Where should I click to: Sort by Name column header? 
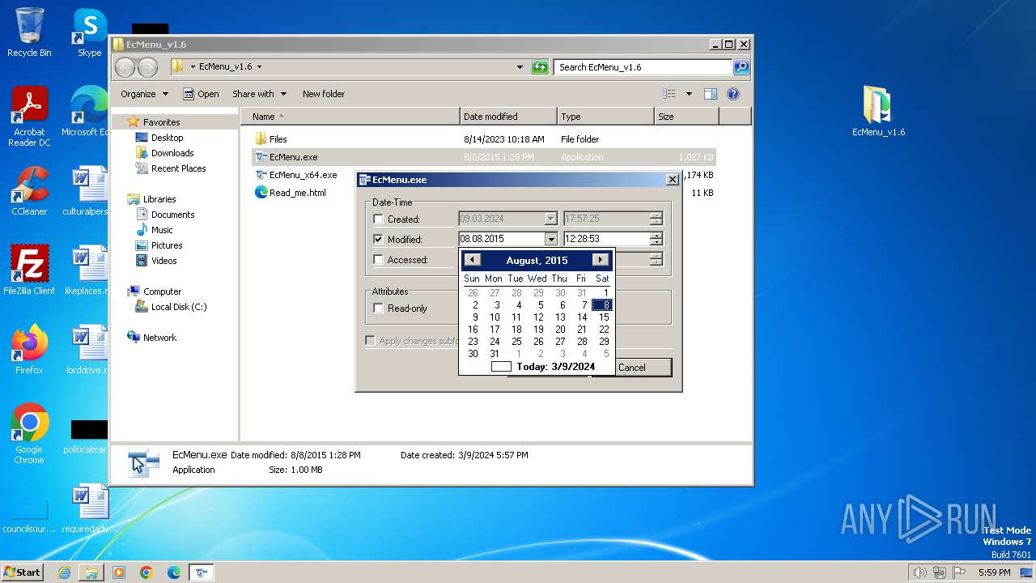tap(350, 117)
